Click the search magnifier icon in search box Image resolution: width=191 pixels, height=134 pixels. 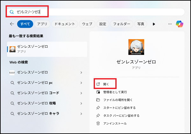point(12,12)
